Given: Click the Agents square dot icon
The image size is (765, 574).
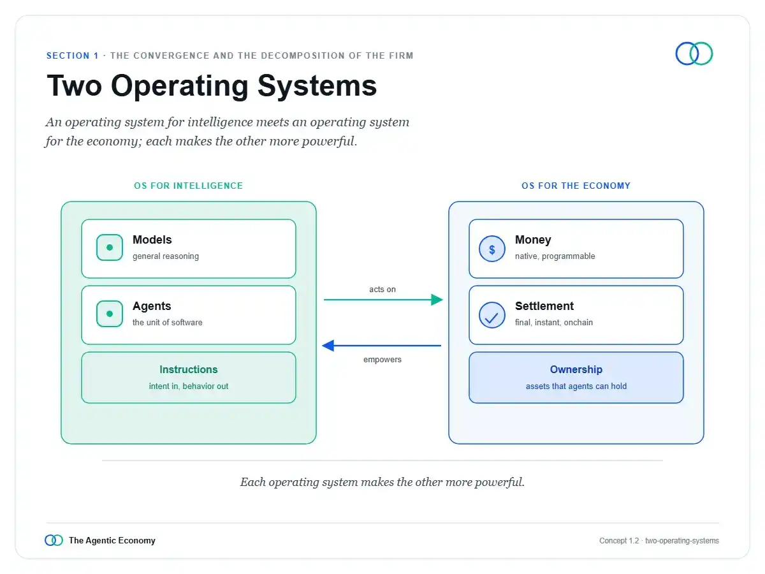Looking at the screenshot, I should (110, 314).
